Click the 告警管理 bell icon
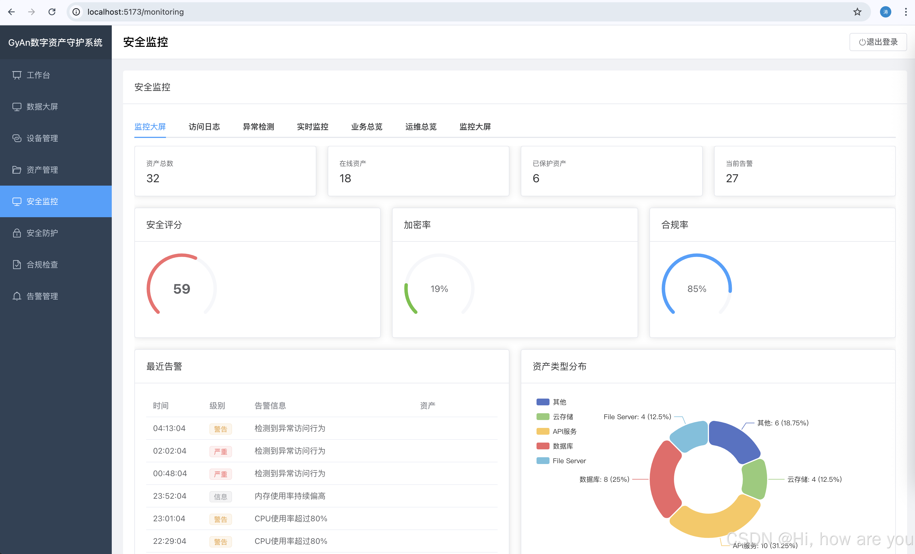915x554 pixels. pyautogui.click(x=17, y=296)
